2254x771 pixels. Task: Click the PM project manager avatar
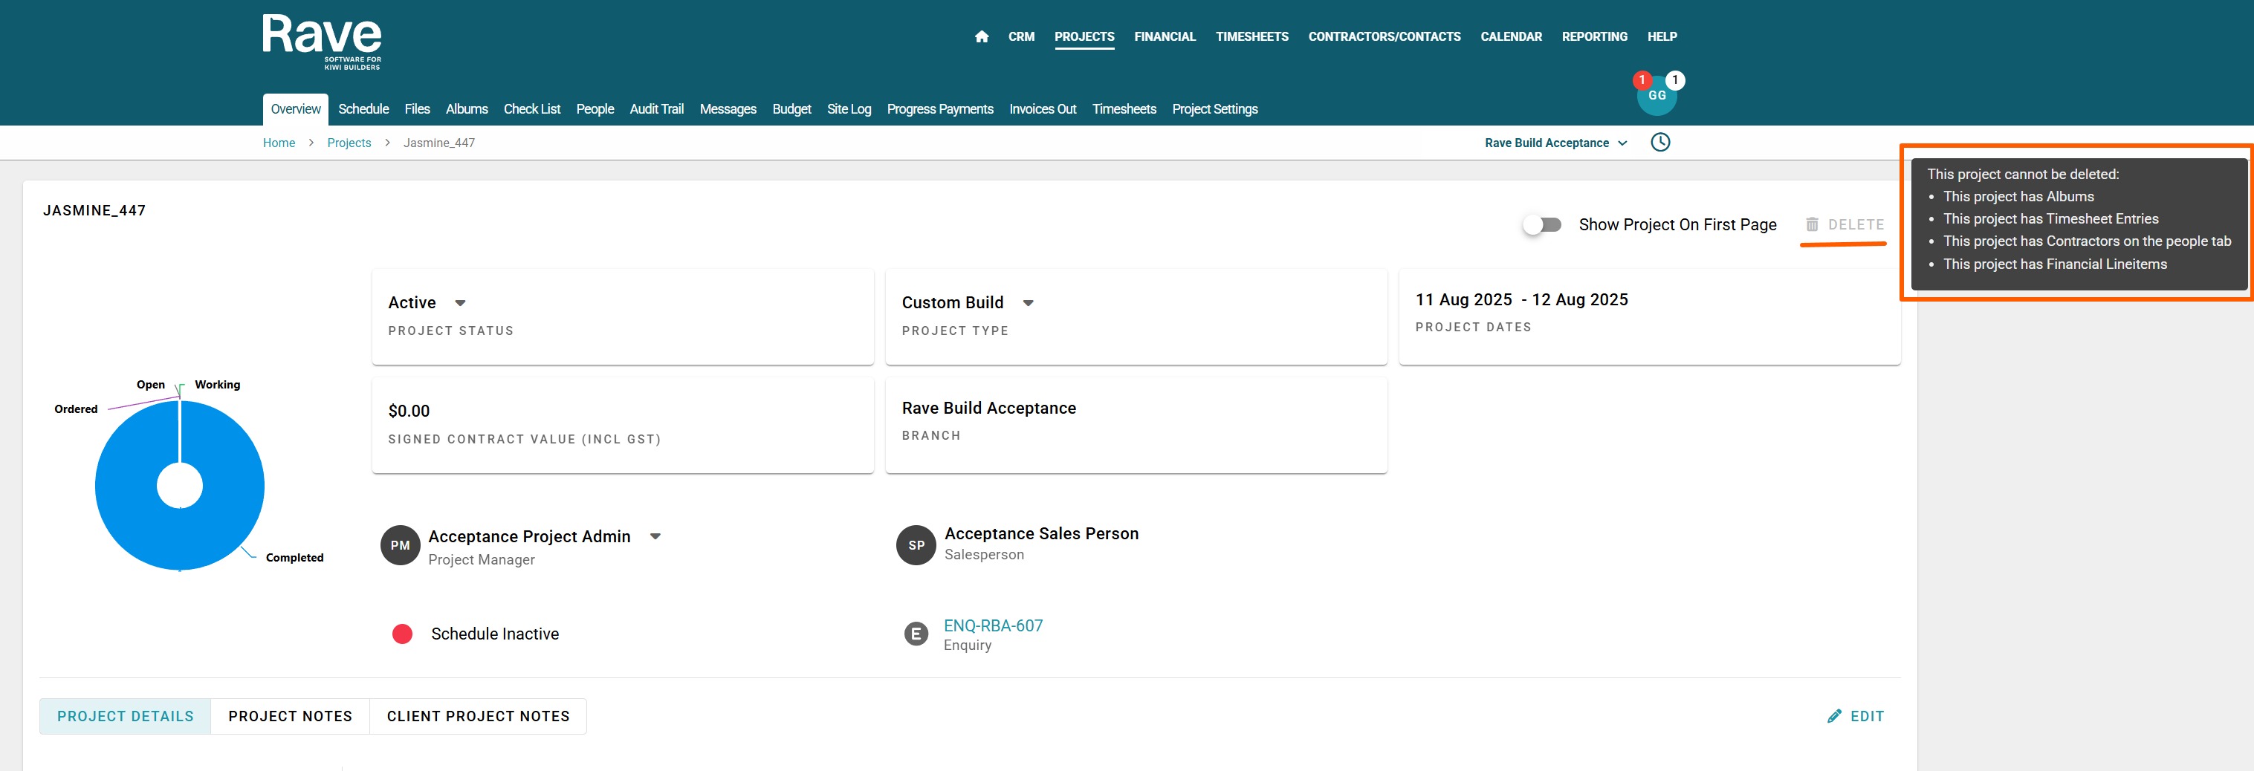pyautogui.click(x=400, y=545)
